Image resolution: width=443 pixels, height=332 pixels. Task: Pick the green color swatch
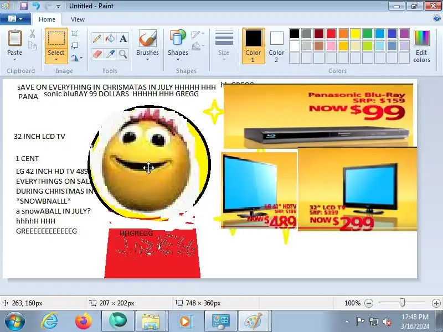point(368,34)
